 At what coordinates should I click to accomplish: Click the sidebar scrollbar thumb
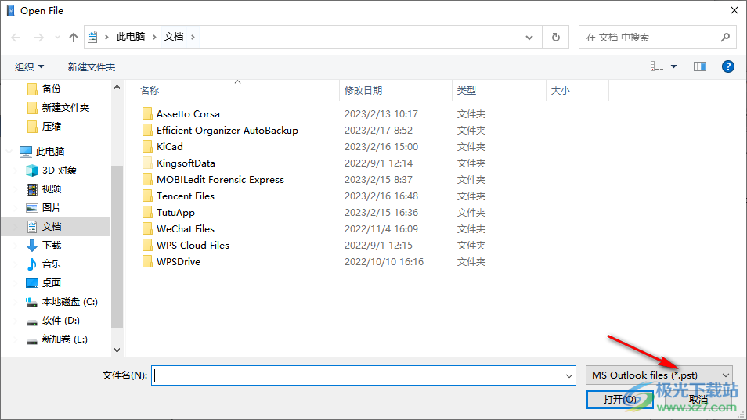pos(117,247)
